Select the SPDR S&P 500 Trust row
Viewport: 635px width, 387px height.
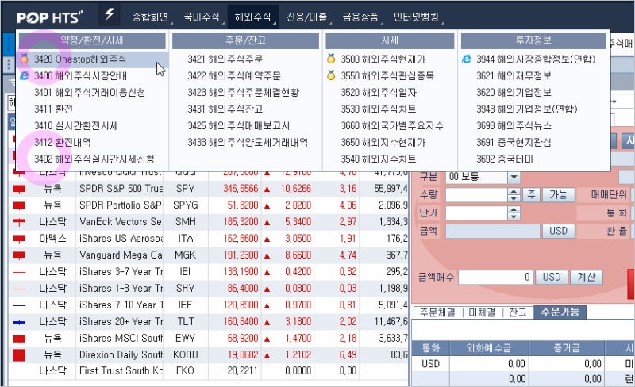(208, 189)
